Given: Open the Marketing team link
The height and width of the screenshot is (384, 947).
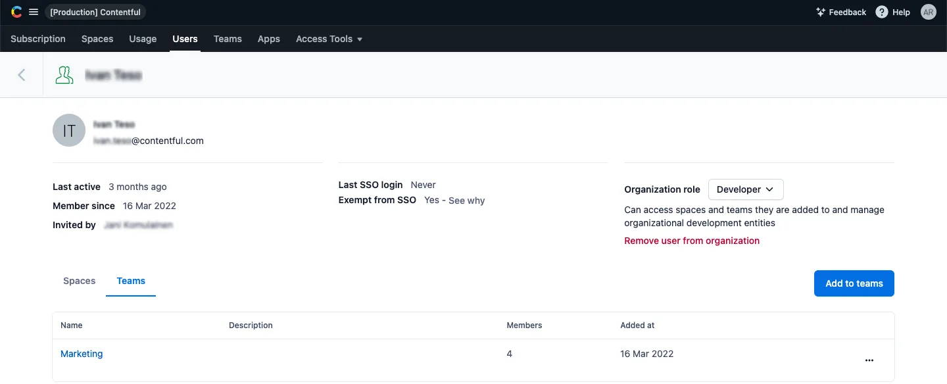Looking at the screenshot, I should coord(82,354).
